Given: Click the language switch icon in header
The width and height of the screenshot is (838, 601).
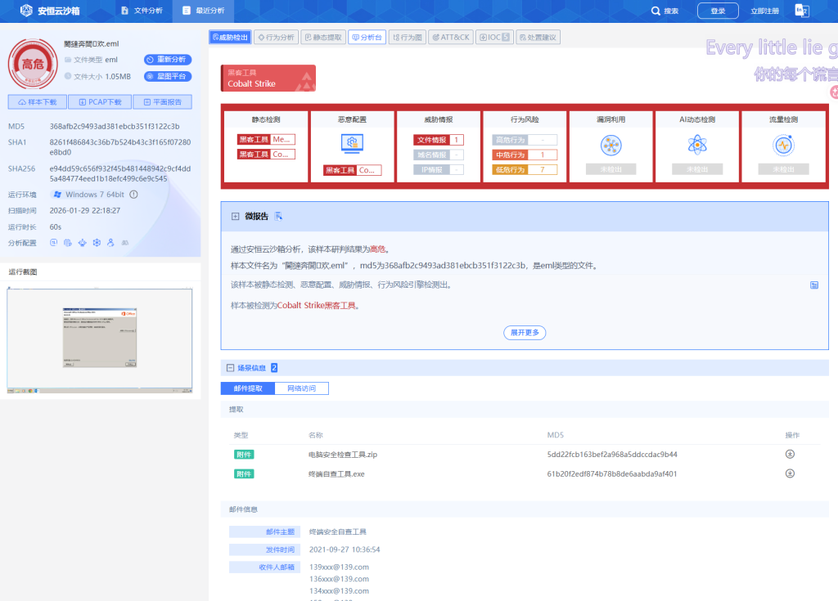Looking at the screenshot, I should click(802, 11).
